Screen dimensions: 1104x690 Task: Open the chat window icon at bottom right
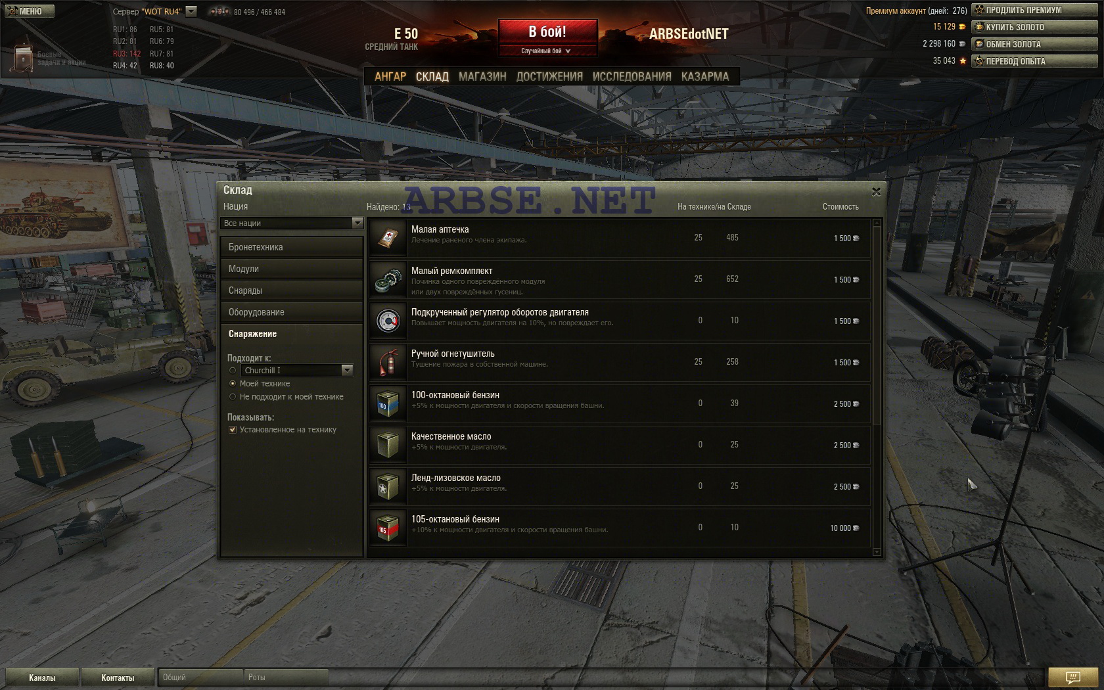pos(1072,677)
